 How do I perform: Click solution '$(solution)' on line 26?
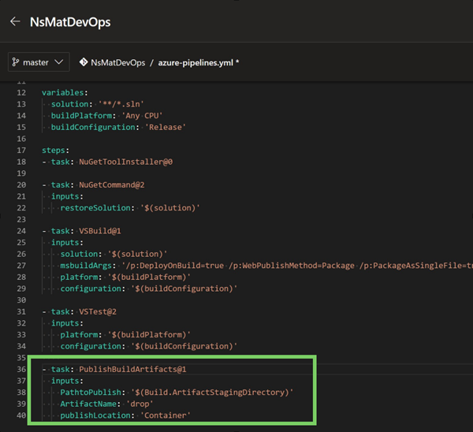114,254
